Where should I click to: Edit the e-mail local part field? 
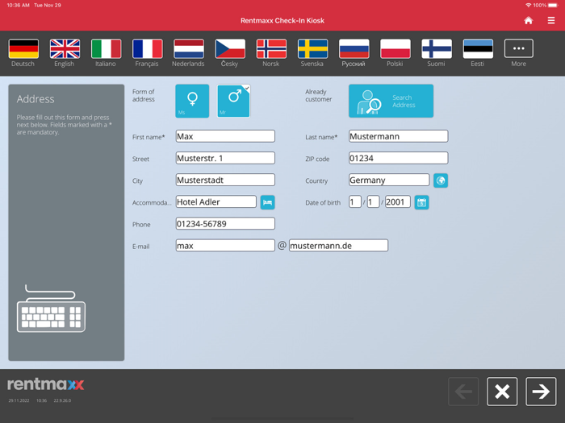click(225, 246)
